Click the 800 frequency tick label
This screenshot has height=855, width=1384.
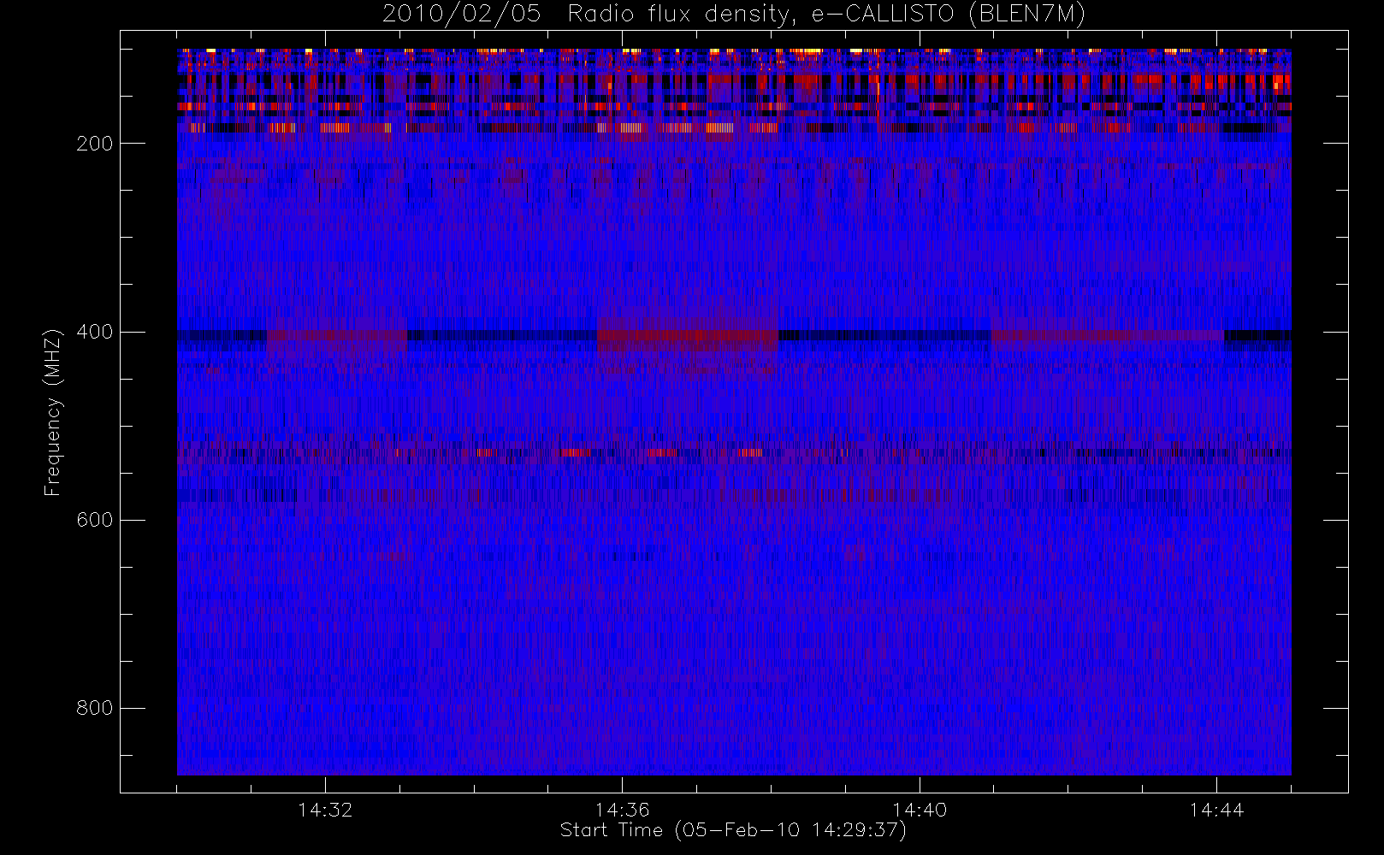pyautogui.click(x=94, y=708)
